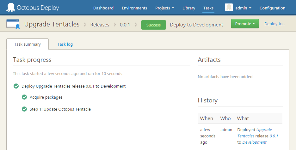Open the Environments page
Viewport: 296px width, 150px height.
tap(134, 8)
